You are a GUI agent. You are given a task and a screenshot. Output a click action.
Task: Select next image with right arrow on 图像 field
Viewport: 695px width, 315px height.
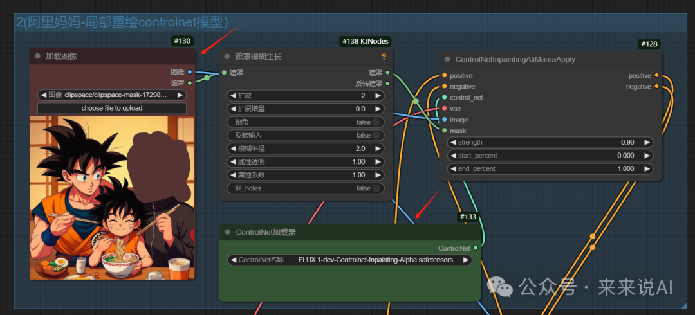pos(180,94)
